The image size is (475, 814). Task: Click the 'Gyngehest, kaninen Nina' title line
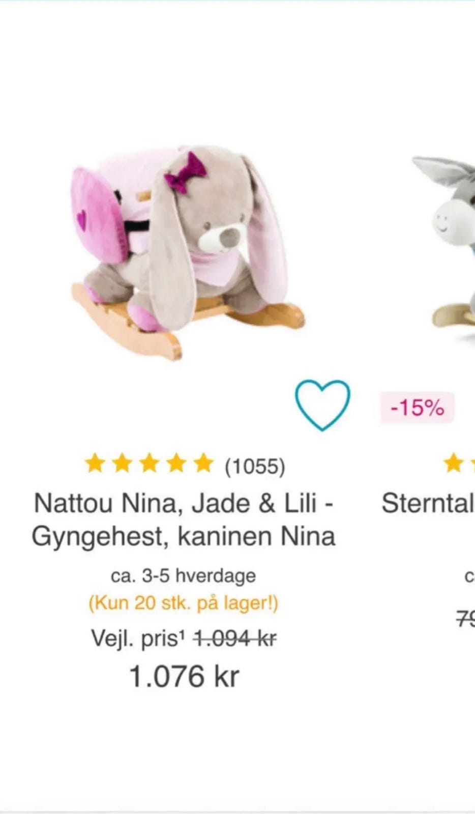184,536
